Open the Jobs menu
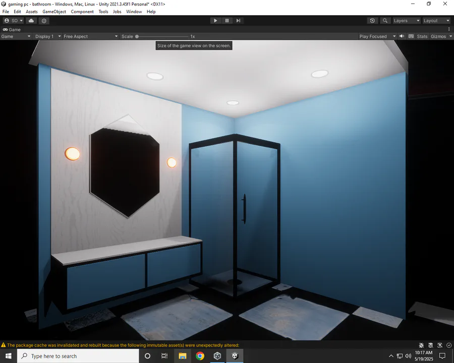454x363 pixels. pyautogui.click(x=117, y=12)
